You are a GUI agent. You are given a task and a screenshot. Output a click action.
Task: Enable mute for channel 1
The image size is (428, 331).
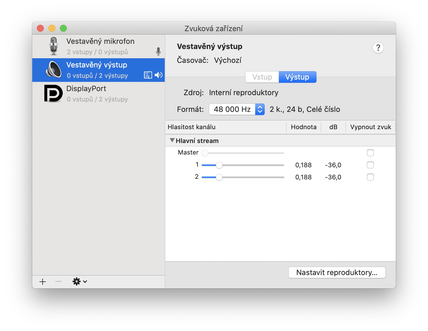tap(370, 165)
